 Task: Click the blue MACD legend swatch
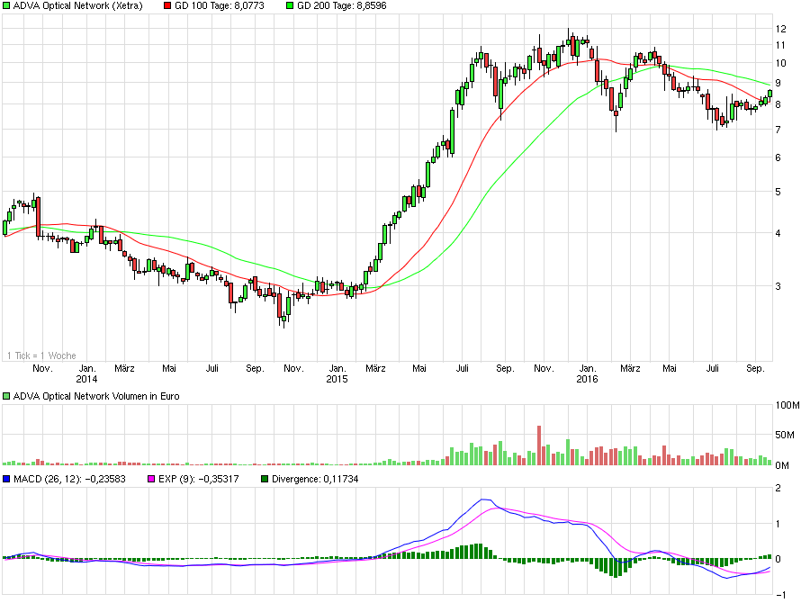click(6, 479)
